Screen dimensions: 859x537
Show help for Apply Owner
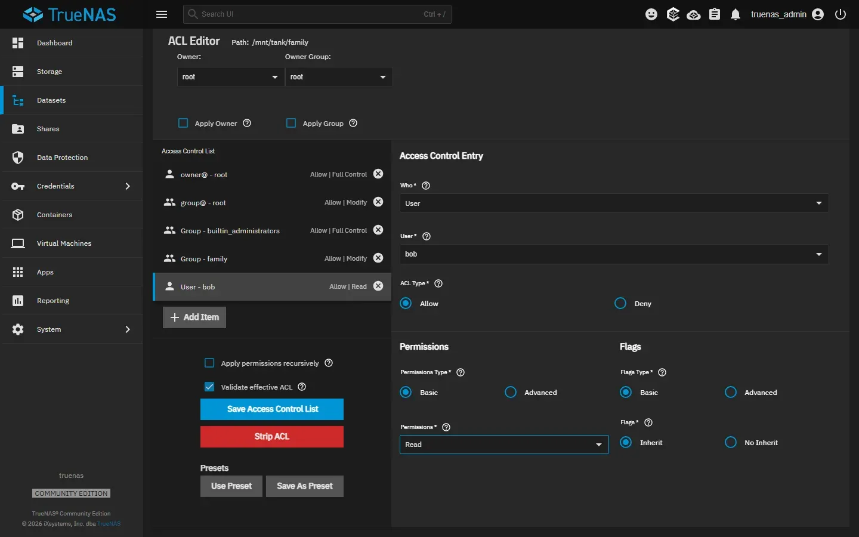tap(247, 123)
